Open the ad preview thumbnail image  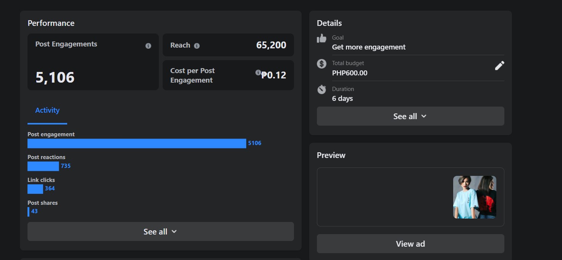pos(475,197)
